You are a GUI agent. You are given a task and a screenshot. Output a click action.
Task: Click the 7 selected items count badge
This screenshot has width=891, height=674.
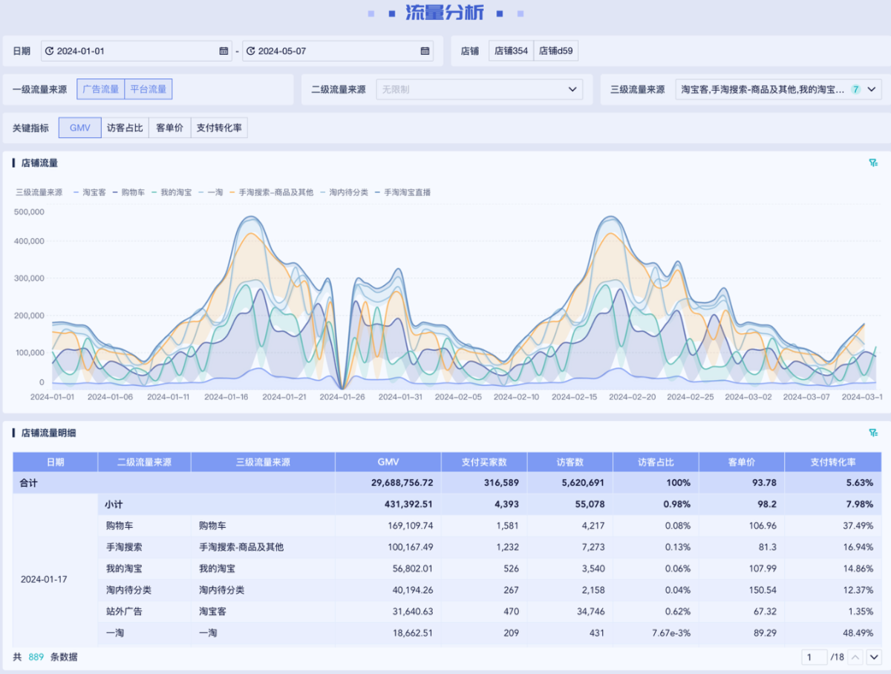(855, 89)
